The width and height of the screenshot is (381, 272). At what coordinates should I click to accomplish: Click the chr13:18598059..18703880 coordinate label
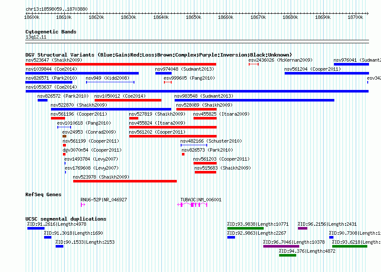[x=57, y=9]
